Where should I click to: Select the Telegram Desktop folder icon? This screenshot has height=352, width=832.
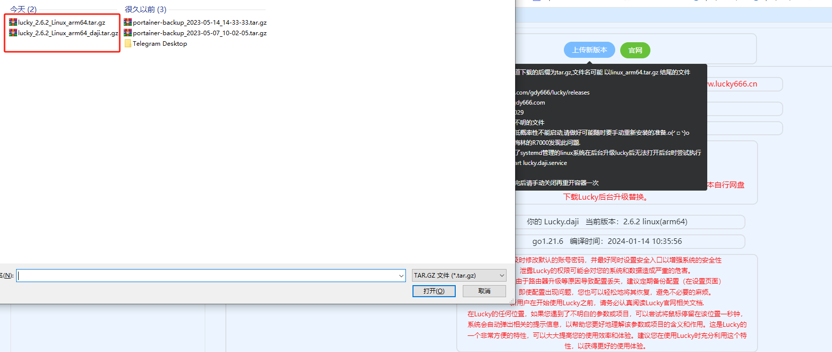[128, 44]
